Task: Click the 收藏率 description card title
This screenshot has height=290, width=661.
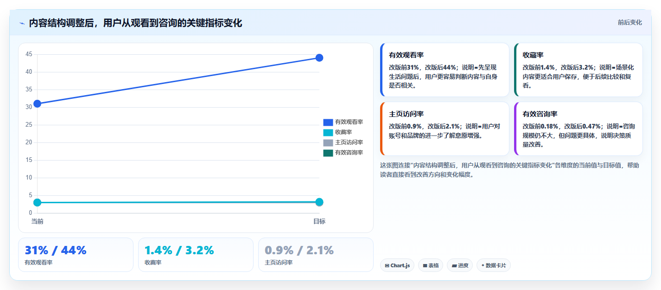Action: click(533, 55)
